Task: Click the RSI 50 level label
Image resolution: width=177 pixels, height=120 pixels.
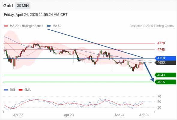Action: (159, 102)
